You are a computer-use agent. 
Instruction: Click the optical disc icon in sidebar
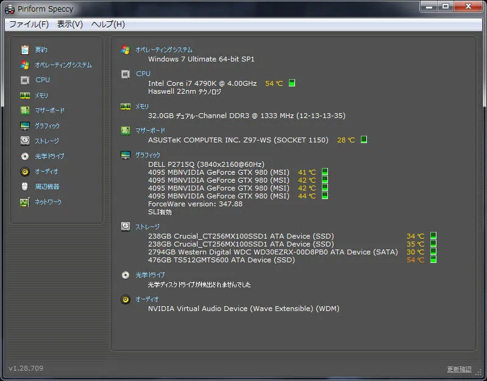pyautogui.click(x=24, y=156)
